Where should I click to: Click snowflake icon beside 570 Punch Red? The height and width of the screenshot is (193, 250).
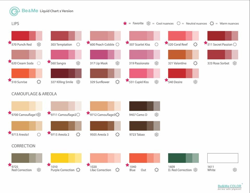coord(39,44)
